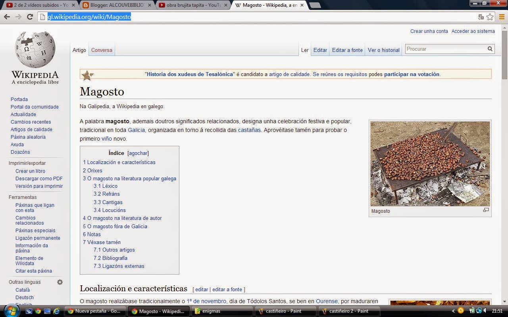Launch Chrome from the quick launch bar
The height and width of the screenshot is (317, 508).
coord(38,311)
